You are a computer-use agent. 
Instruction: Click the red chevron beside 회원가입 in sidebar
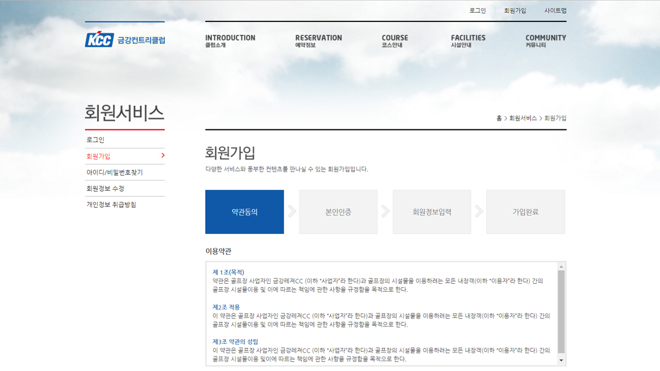click(163, 155)
